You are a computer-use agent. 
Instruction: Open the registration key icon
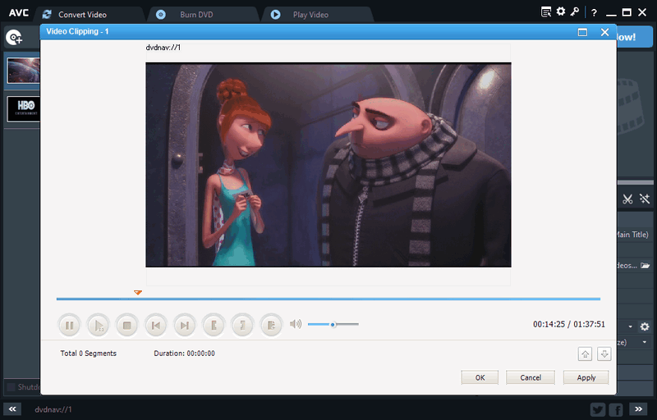(x=575, y=11)
